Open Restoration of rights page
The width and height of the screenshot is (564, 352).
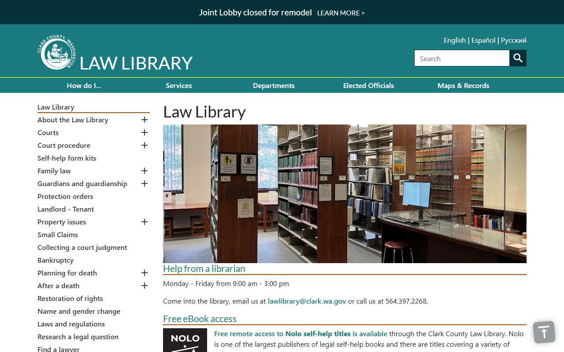[70, 298]
